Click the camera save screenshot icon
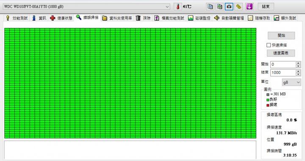 click(x=229, y=6)
